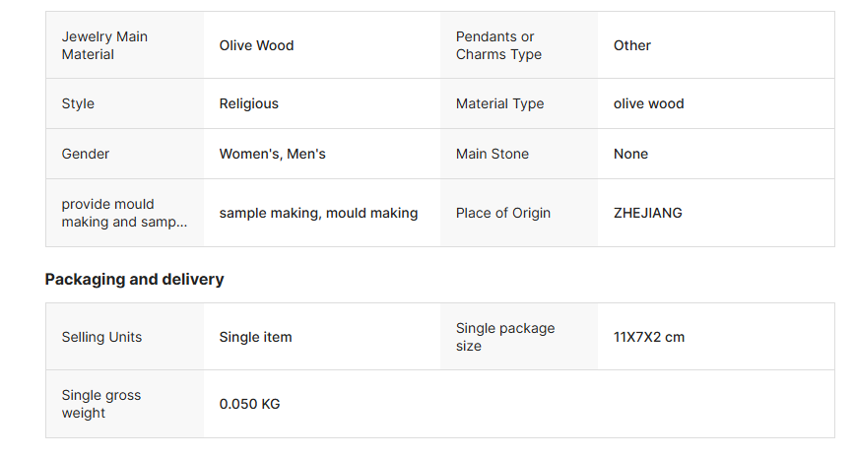
Task: Select the "sample making, mould making" value
Action: (318, 213)
